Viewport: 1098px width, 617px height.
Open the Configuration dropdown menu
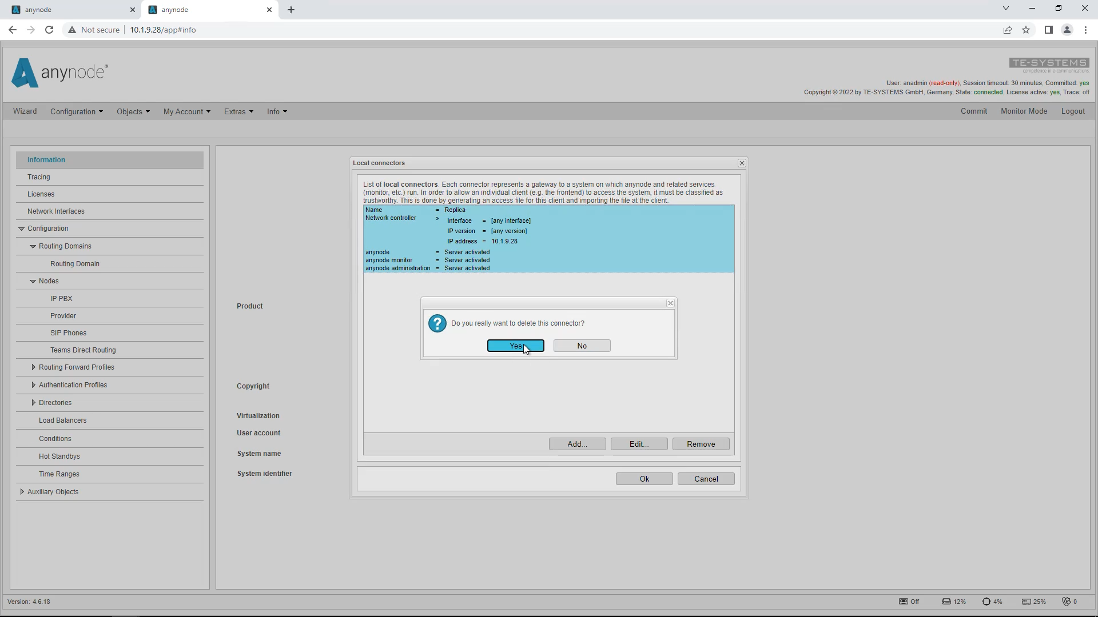click(76, 111)
